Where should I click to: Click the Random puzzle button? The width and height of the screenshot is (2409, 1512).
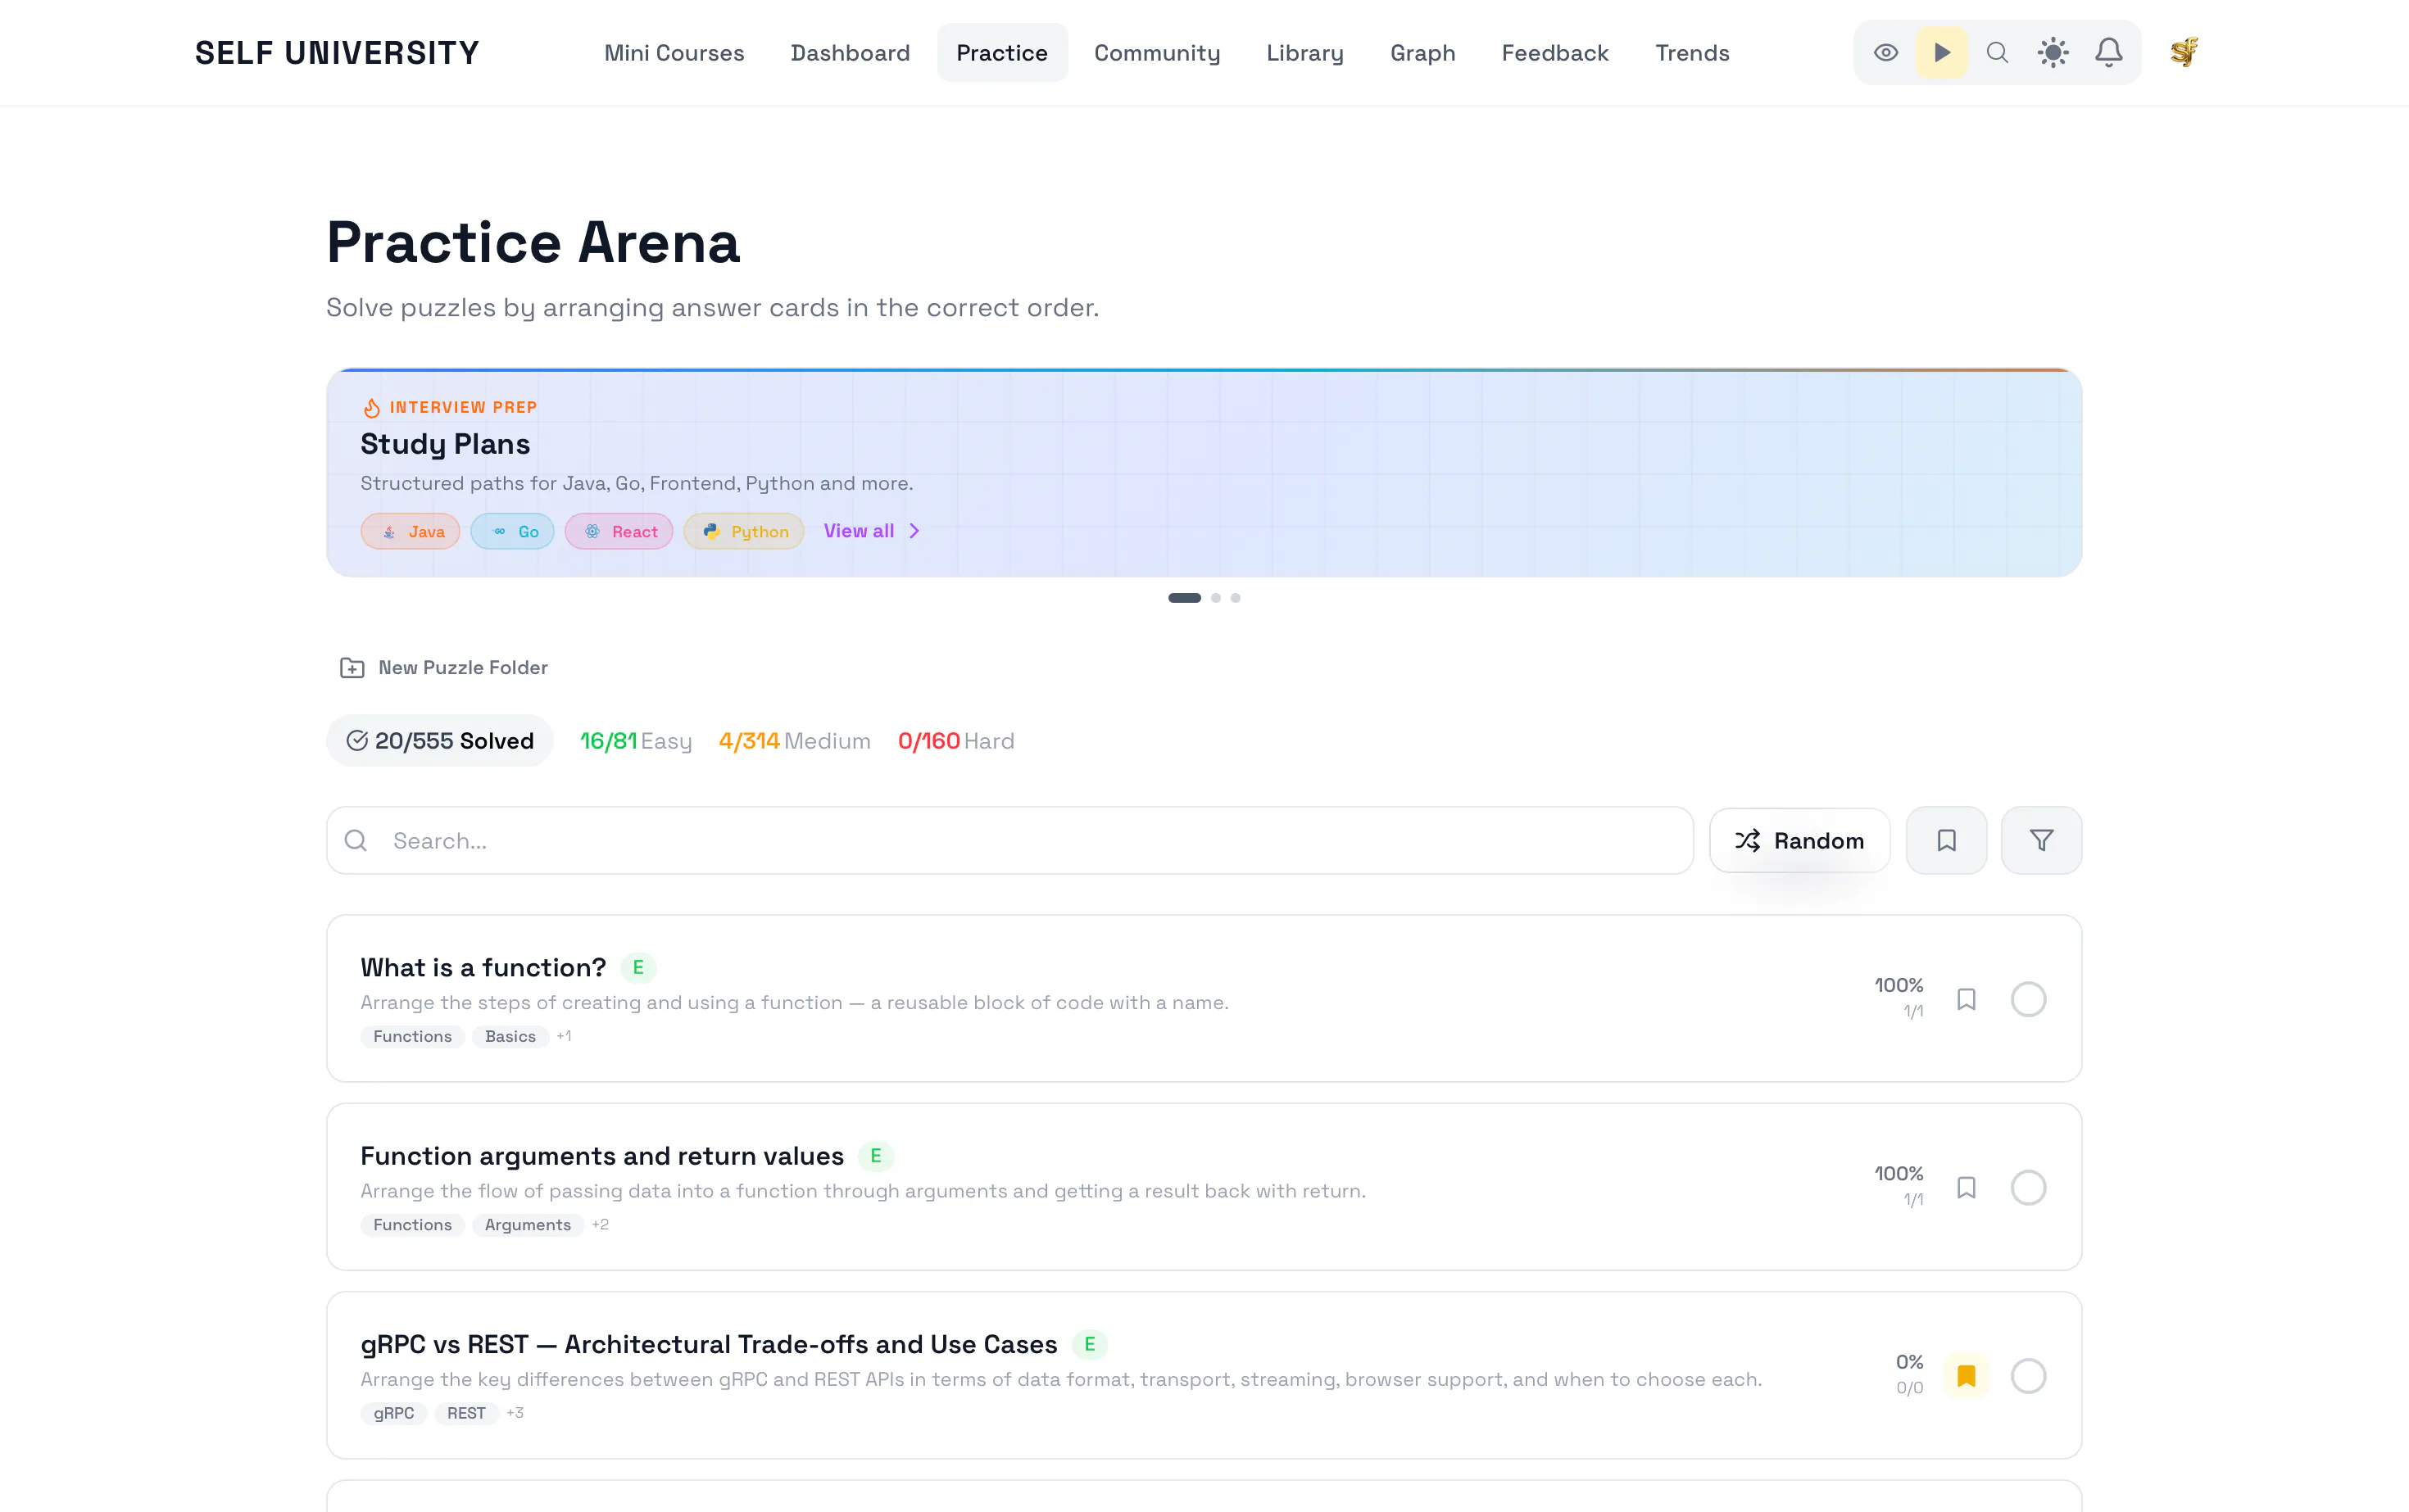click(1799, 841)
